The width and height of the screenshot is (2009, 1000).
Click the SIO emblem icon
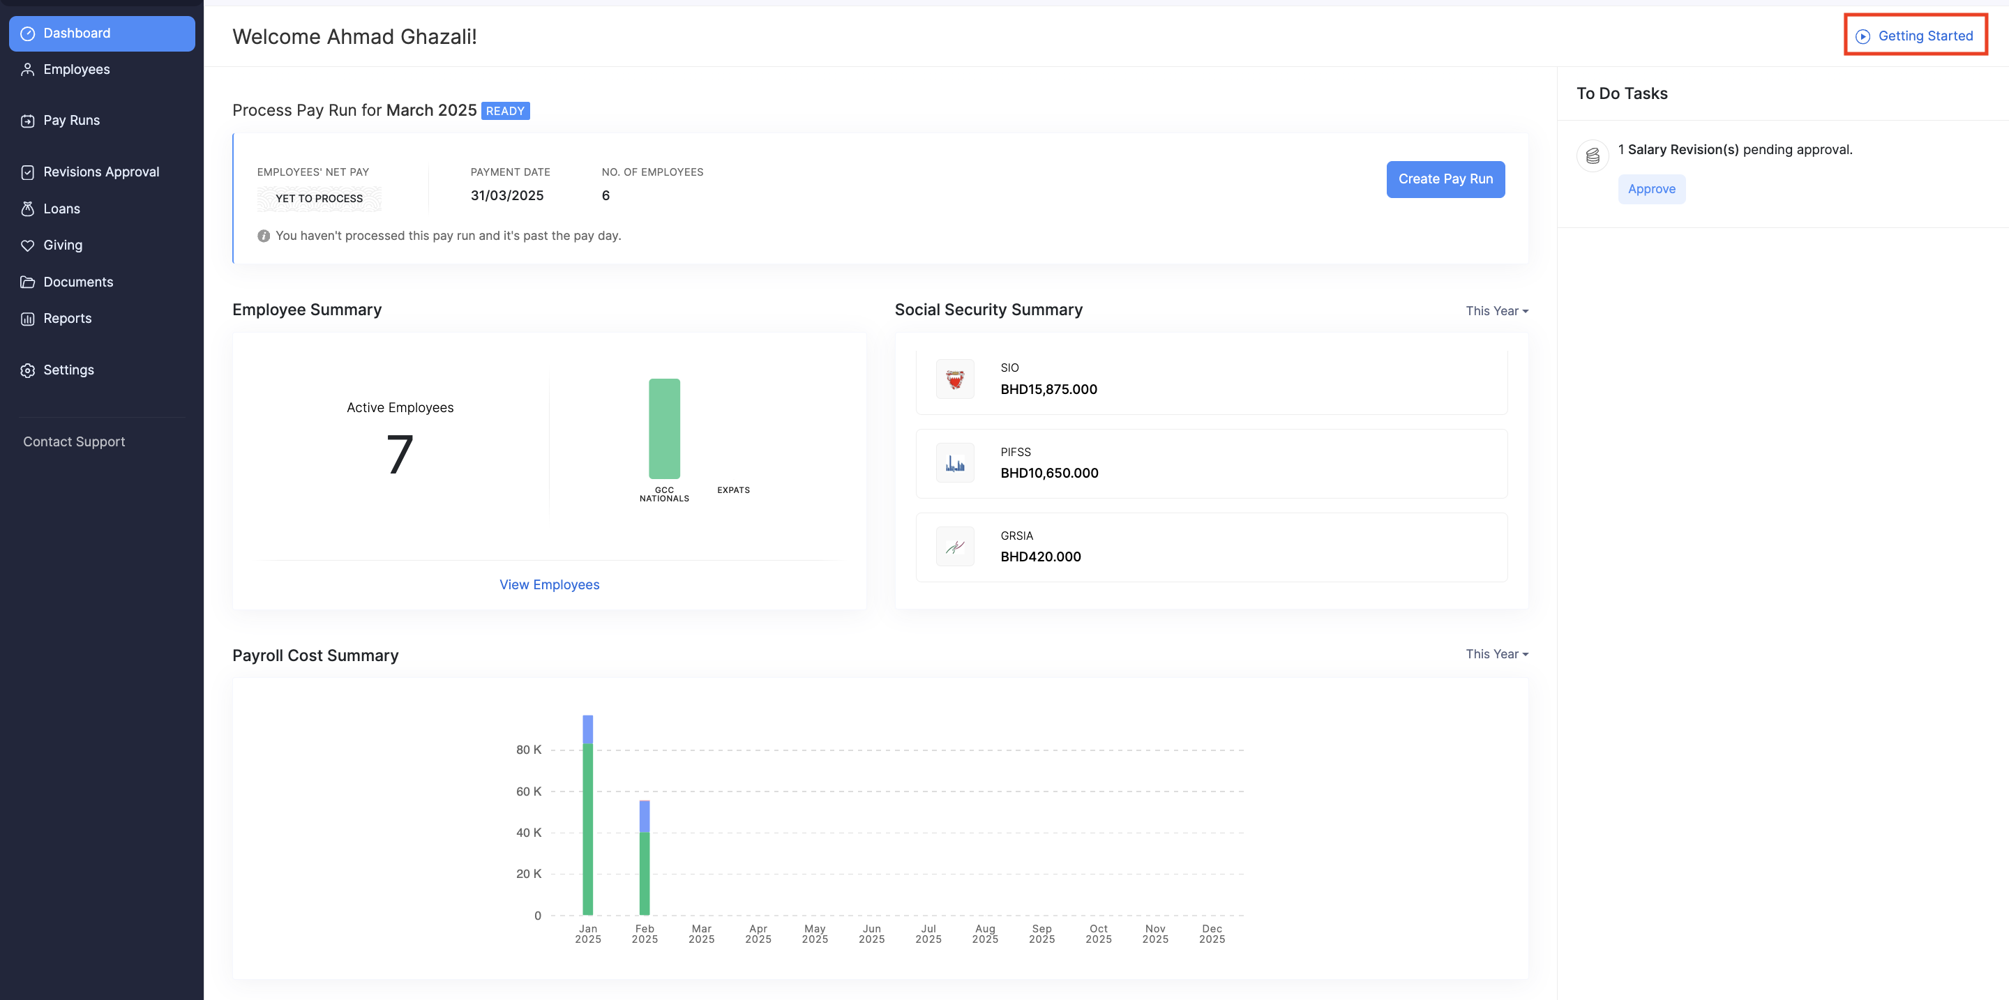954,379
